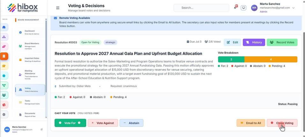Open the notifications bell icon
The image size is (305, 137).
235,8
